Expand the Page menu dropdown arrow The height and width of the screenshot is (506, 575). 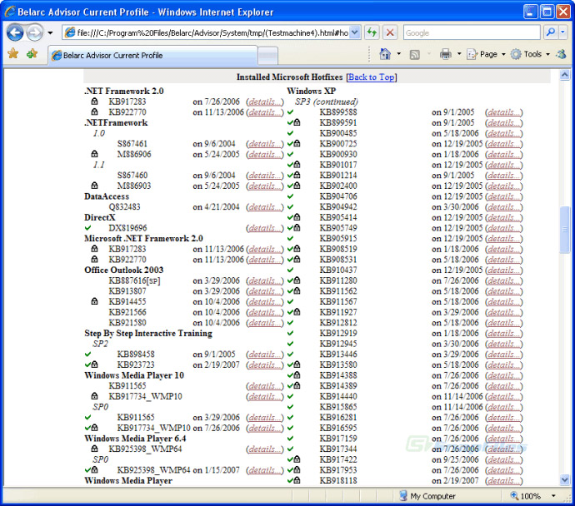pyautogui.click(x=503, y=54)
